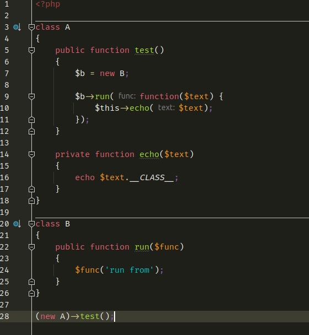Click 'new B' on line 7
The height and width of the screenshot is (335, 309).
[x=112, y=73]
